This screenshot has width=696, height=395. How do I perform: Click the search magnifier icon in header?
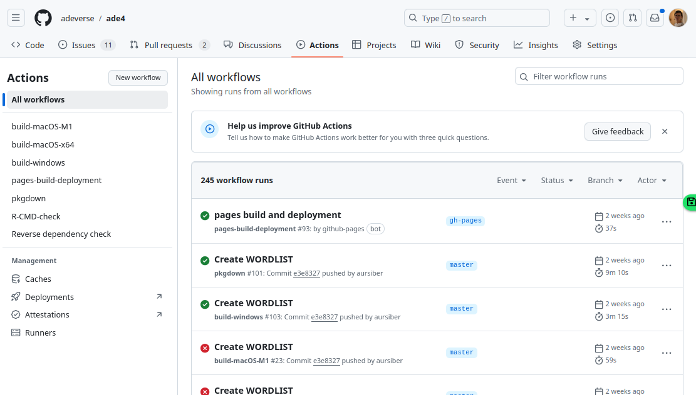(413, 17)
